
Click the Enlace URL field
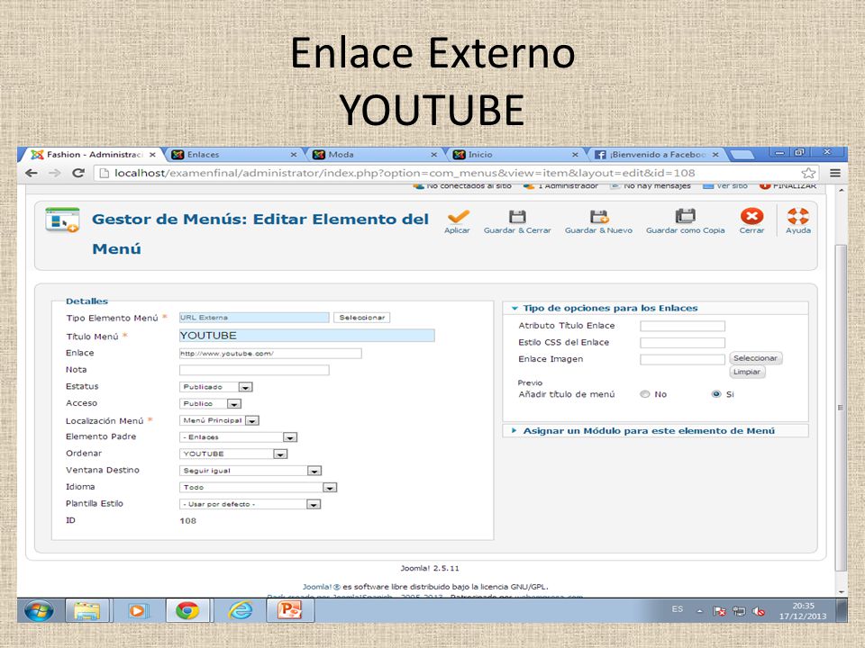tap(270, 353)
